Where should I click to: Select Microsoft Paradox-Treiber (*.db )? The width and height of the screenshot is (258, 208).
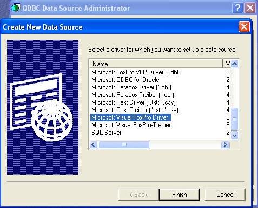[x=133, y=95]
